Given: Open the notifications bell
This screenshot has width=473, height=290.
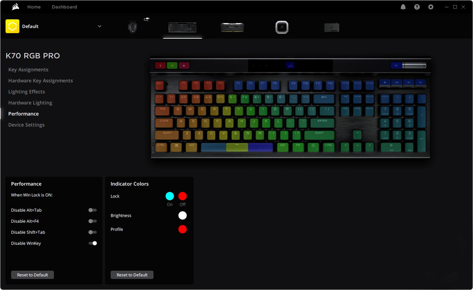Looking at the screenshot, I should pyautogui.click(x=403, y=7).
